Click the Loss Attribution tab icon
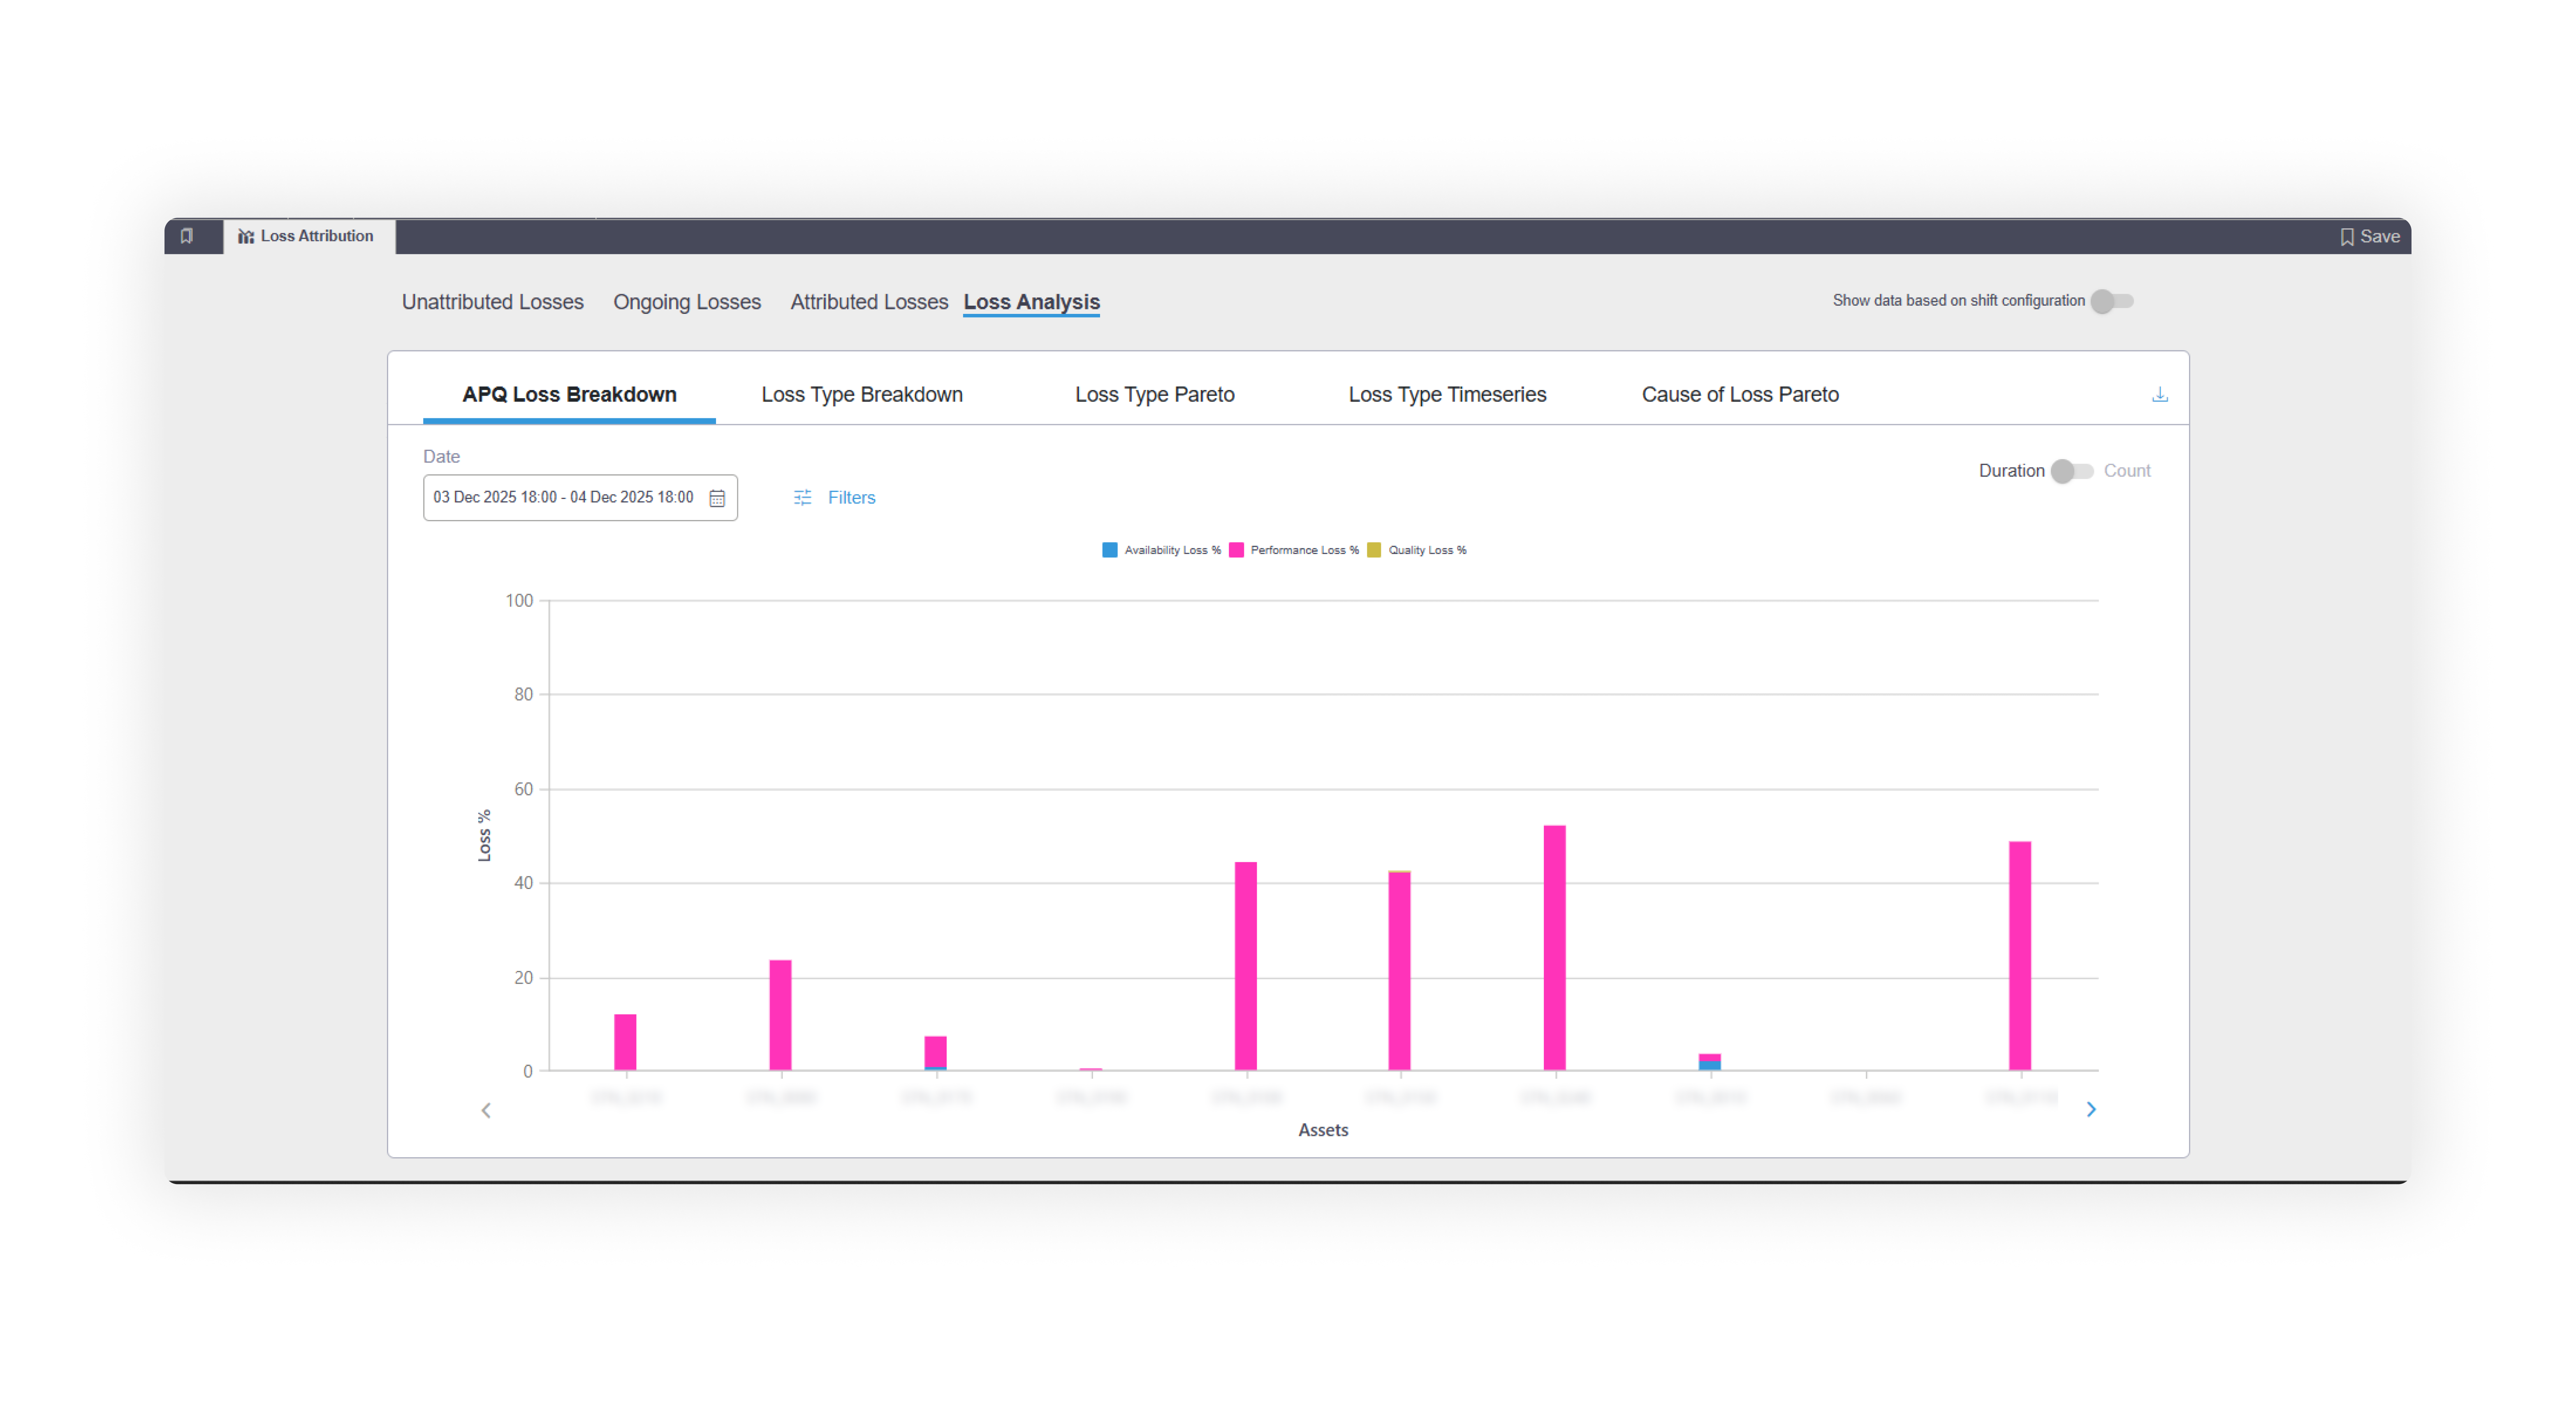This screenshot has height=1402, width=2576. click(x=245, y=236)
